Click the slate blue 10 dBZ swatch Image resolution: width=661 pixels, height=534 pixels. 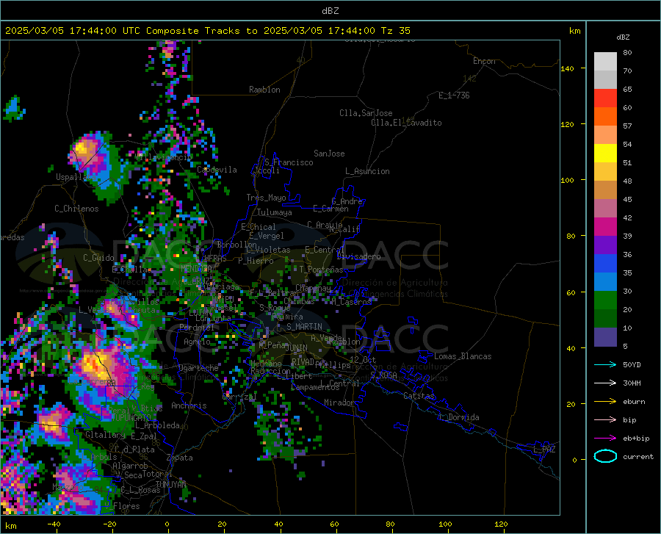tap(605, 336)
